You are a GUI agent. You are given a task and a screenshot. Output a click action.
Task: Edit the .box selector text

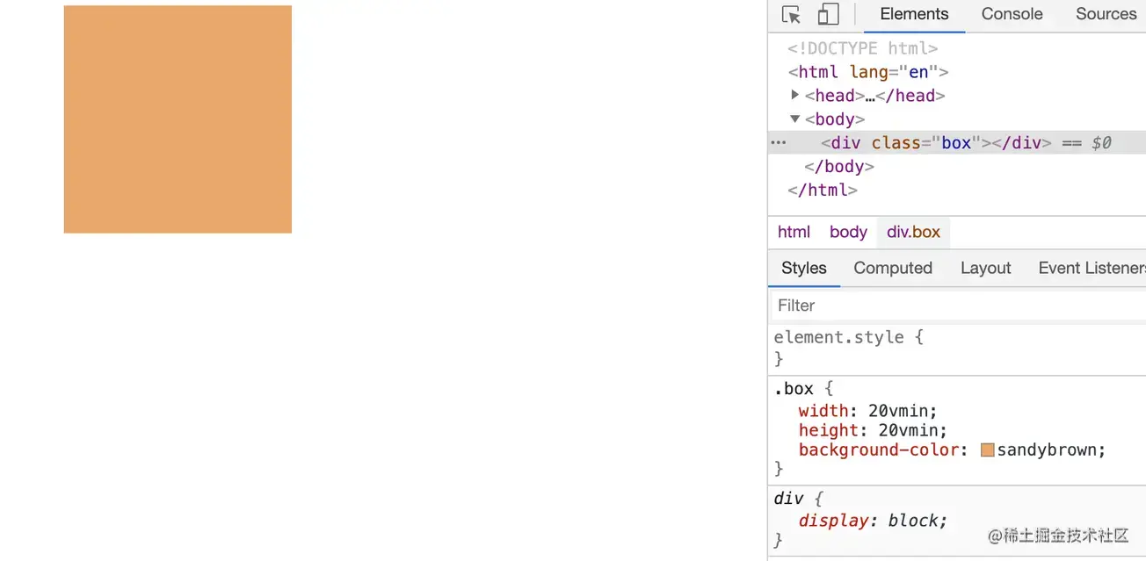point(794,388)
